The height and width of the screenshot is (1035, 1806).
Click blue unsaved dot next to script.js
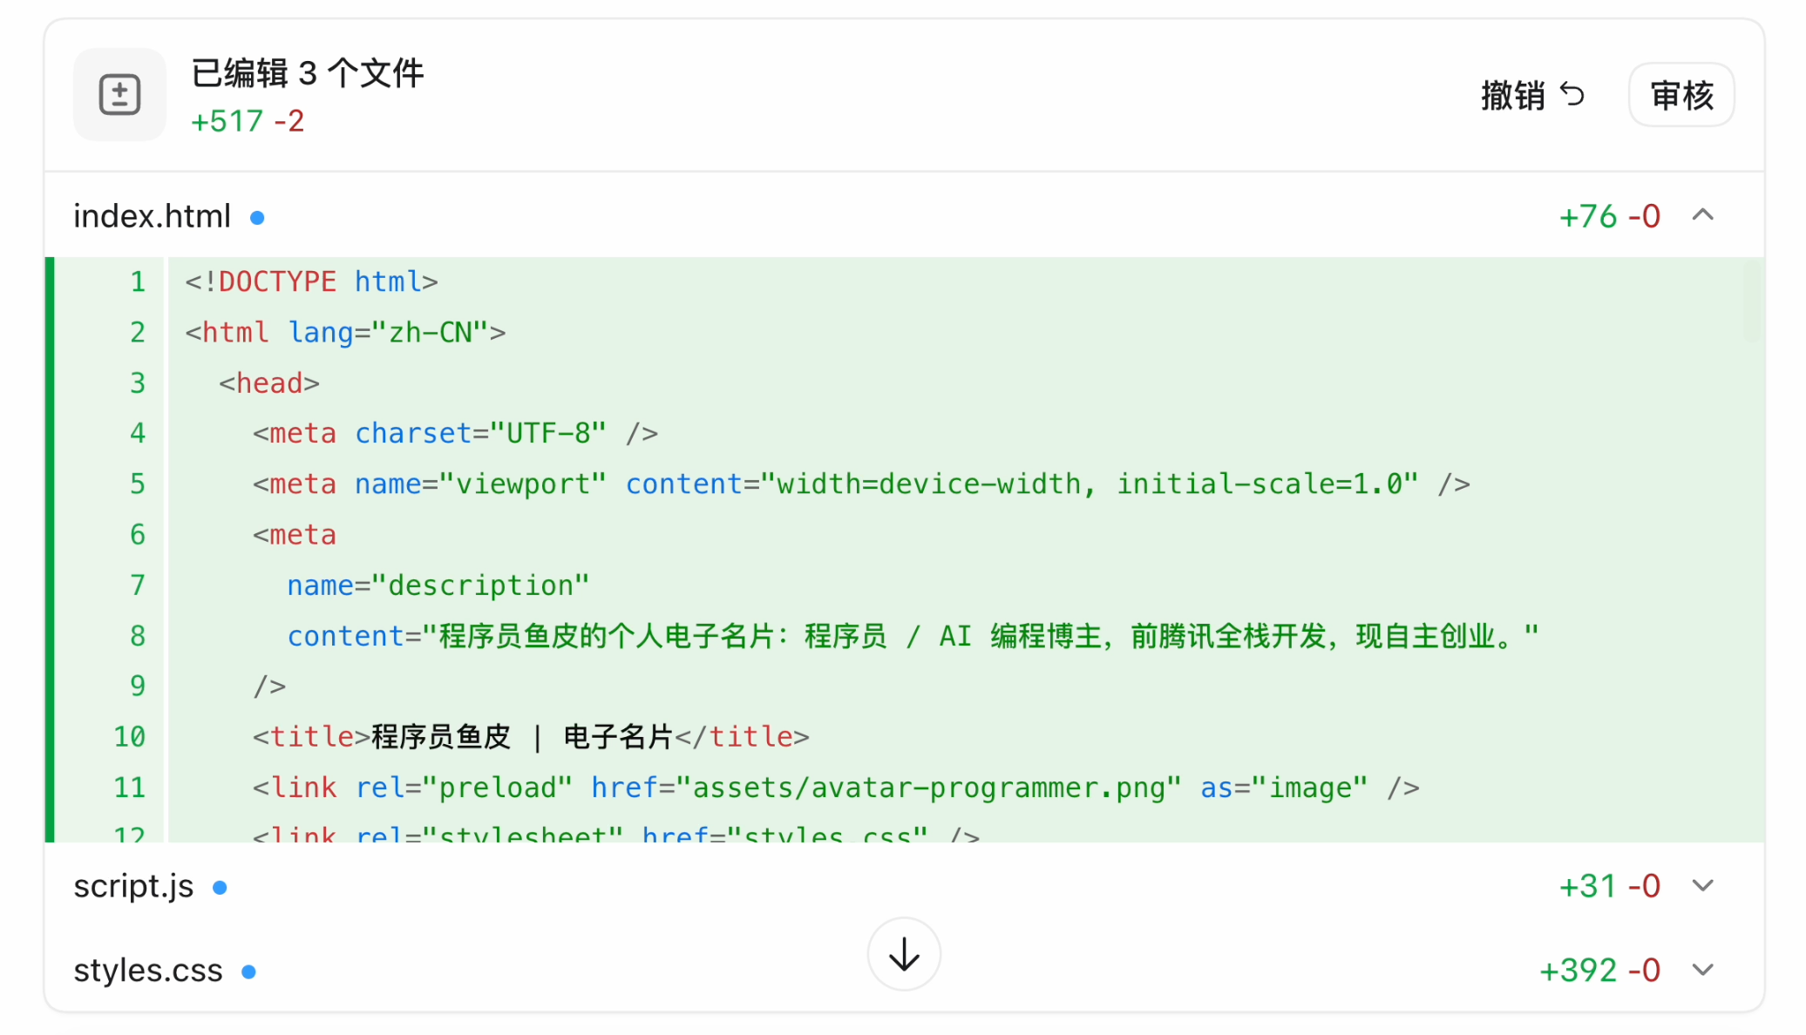click(x=220, y=887)
